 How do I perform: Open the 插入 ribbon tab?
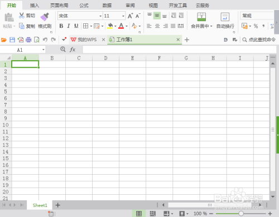[35, 6]
